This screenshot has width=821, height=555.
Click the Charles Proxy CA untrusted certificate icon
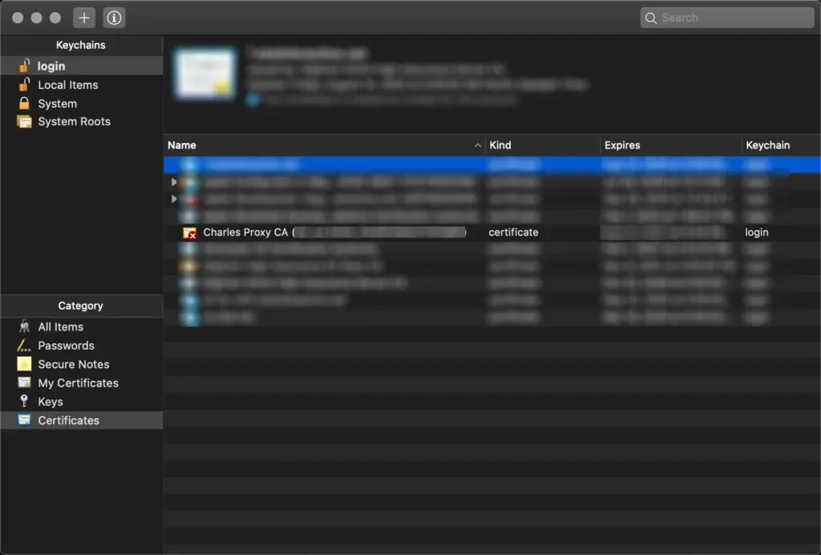click(x=189, y=233)
